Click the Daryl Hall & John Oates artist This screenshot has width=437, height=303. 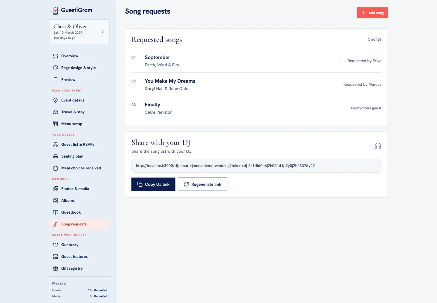168,88
